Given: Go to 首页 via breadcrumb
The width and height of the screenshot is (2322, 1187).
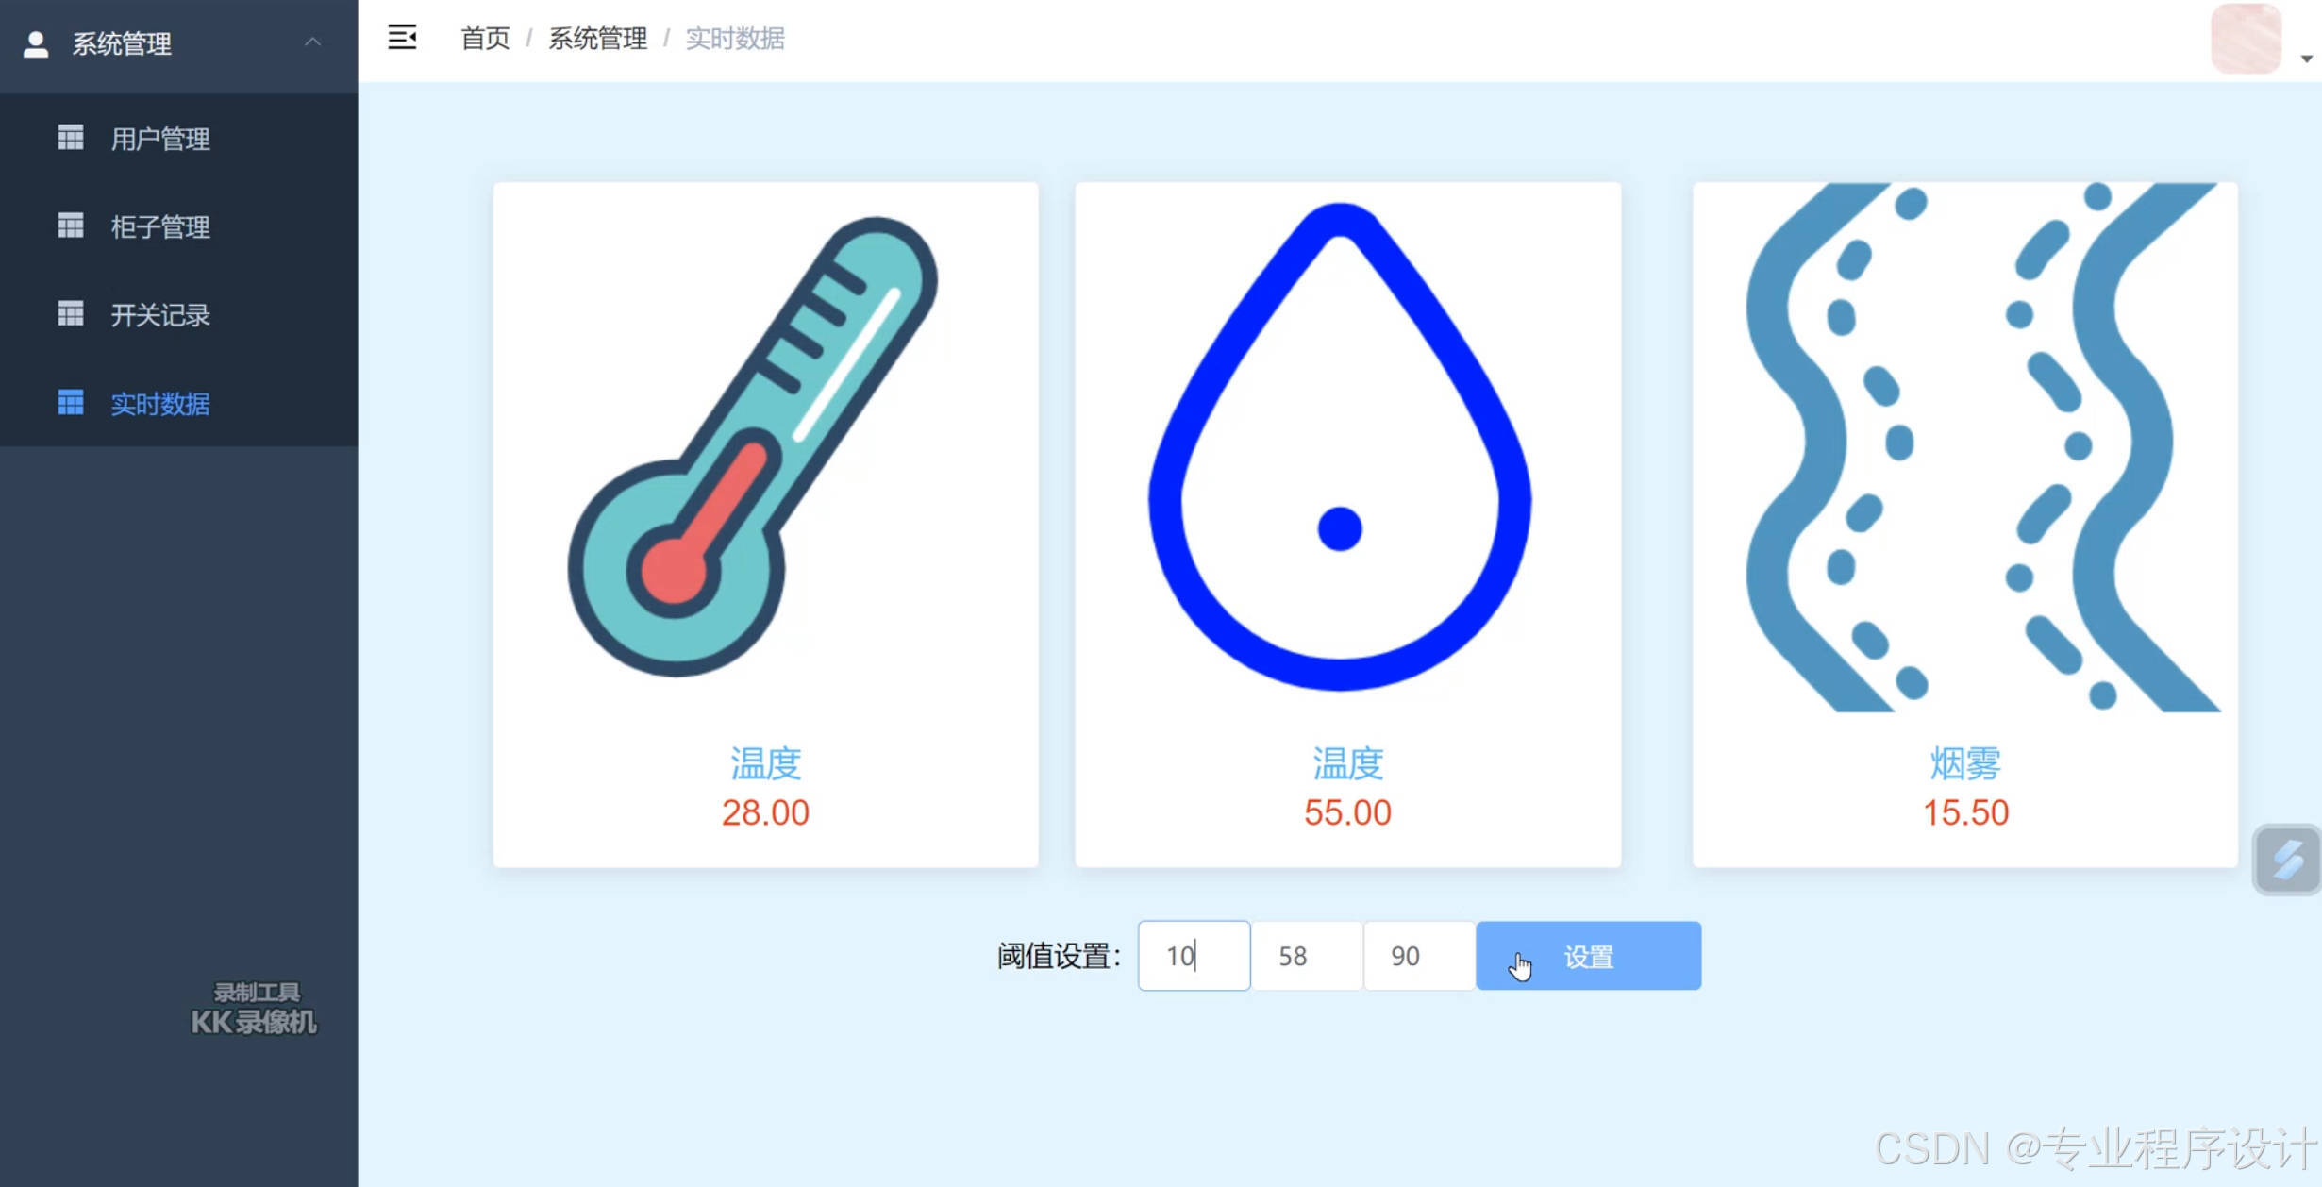Looking at the screenshot, I should 485,38.
